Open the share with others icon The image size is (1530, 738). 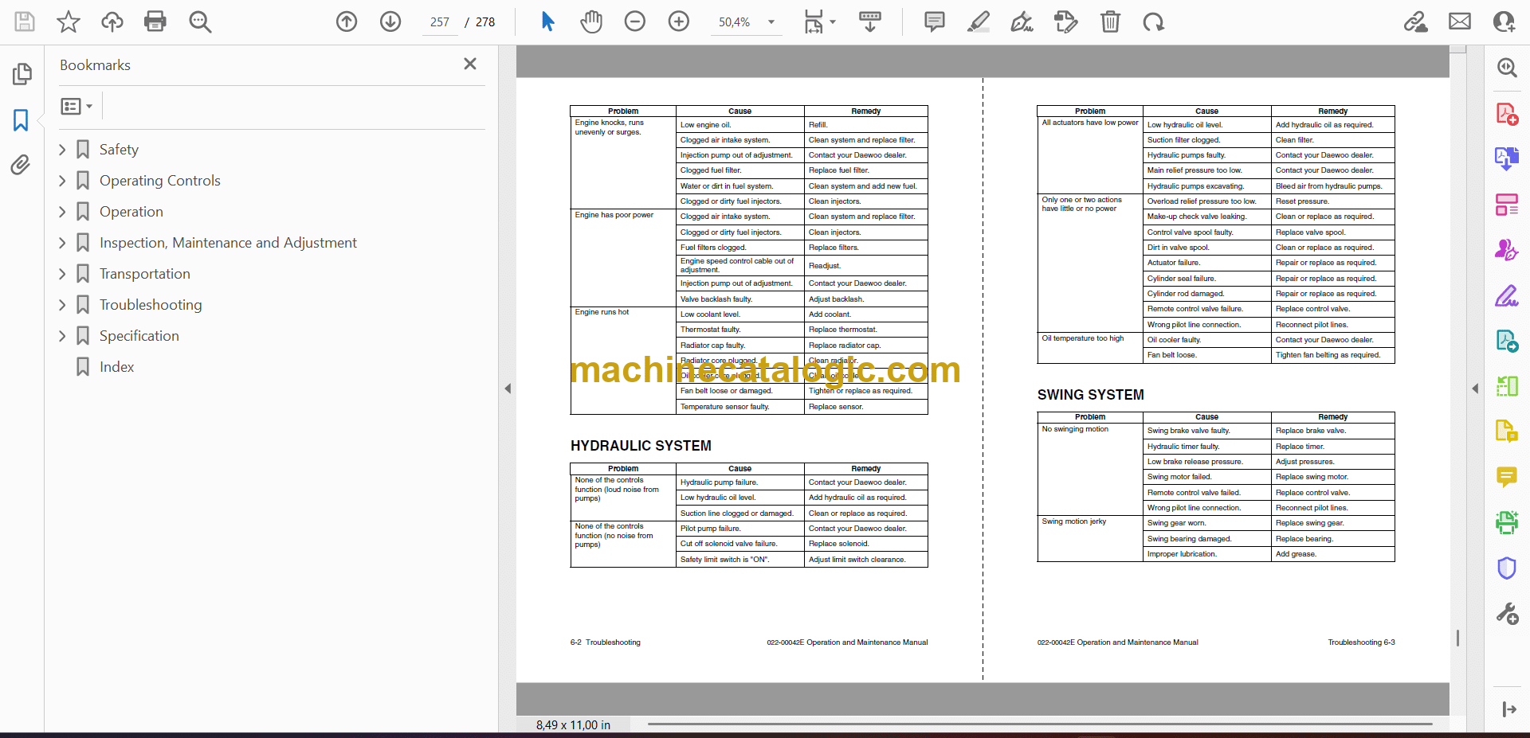tap(1504, 21)
